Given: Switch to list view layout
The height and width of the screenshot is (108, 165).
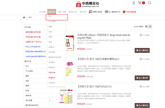Looking at the screenshot, I should pos(150,27).
